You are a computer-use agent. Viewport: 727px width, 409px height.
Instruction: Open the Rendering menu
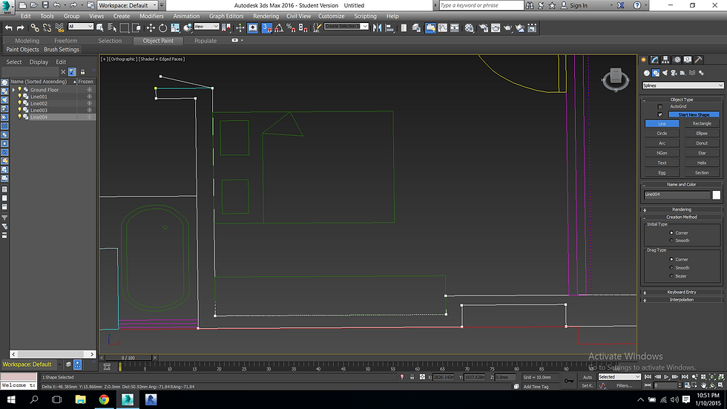tap(266, 16)
